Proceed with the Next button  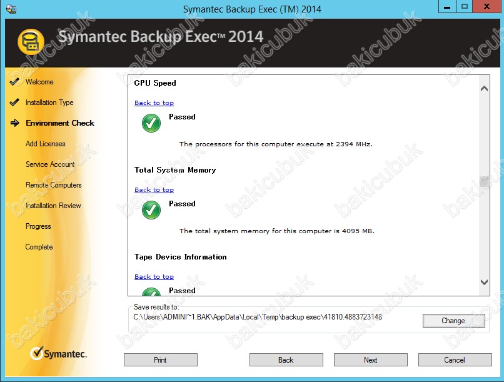(371, 360)
